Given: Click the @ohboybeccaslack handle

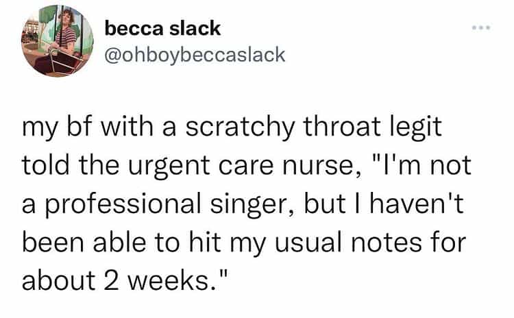Looking at the screenshot, I should tap(194, 54).
